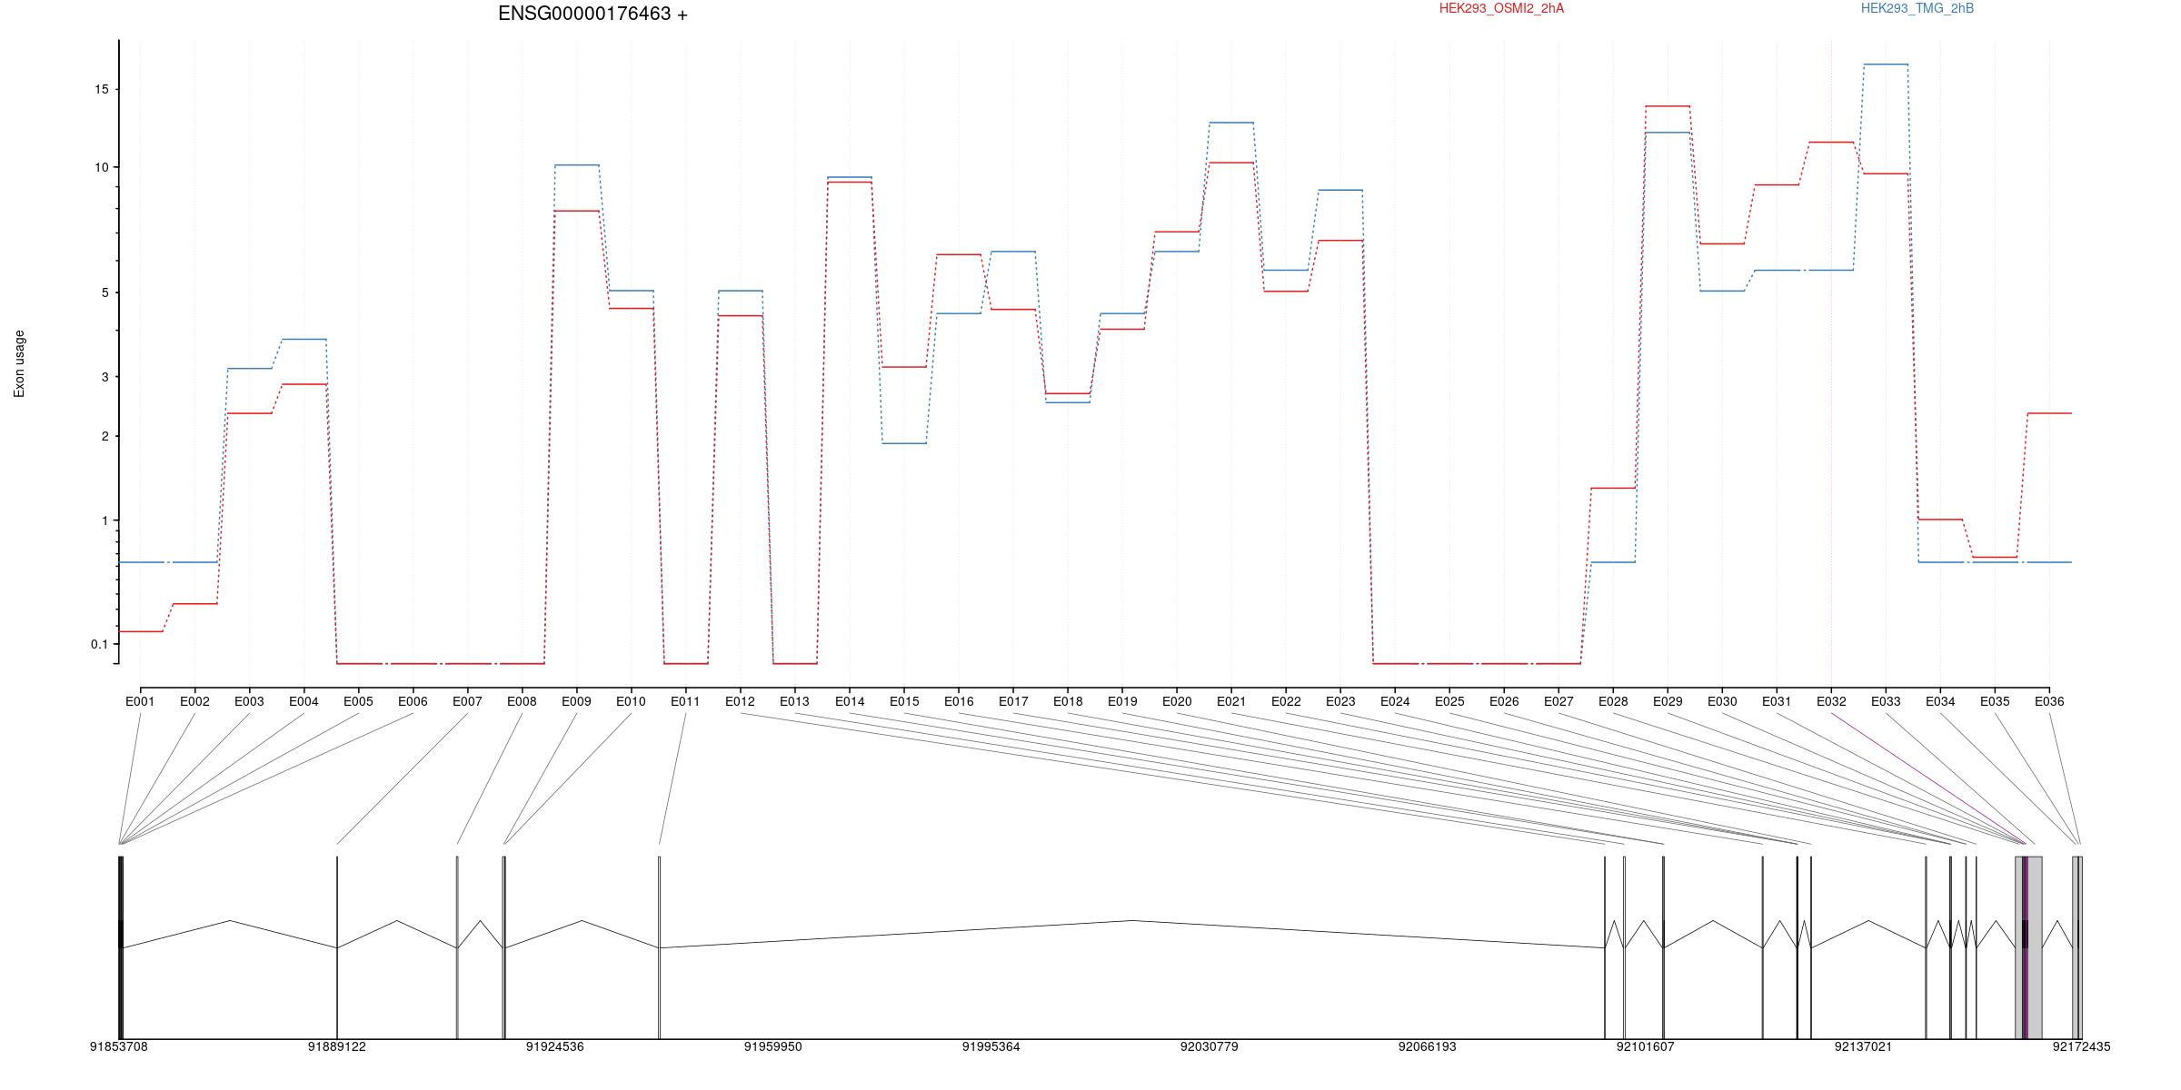
Task: Click genomic coordinate 92172435
Action: (2082, 1046)
